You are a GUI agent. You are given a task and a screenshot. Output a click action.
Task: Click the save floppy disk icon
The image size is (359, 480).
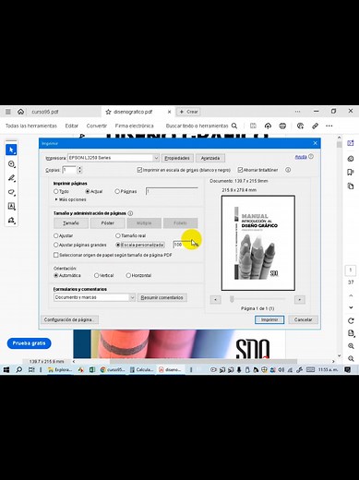253,126
